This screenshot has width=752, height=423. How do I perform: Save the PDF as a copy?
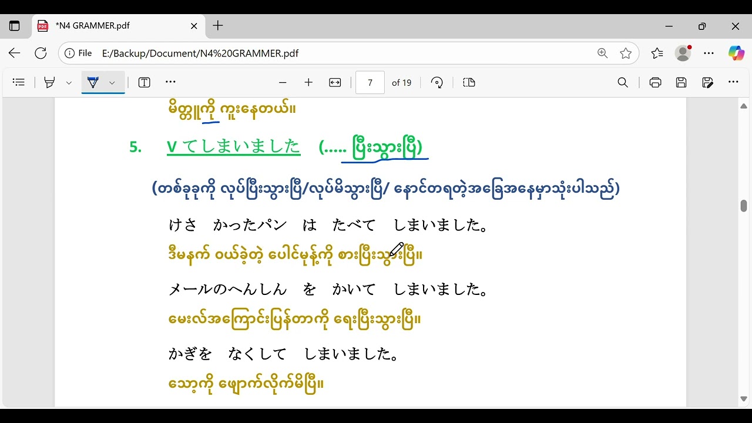click(x=707, y=82)
